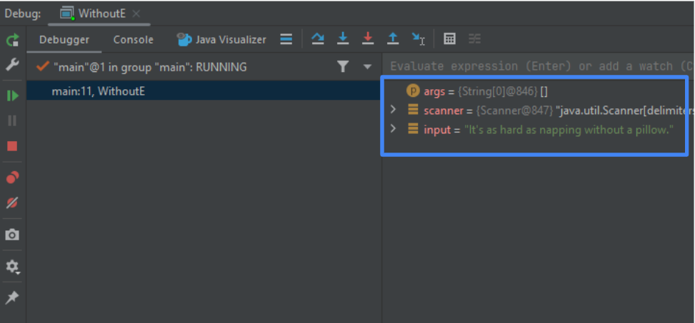Rerun the WithoutE debug session
The width and height of the screenshot is (695, 323).
[x=12, y=40]
